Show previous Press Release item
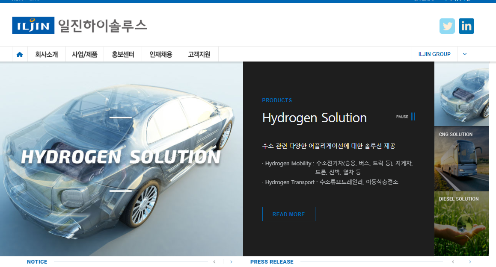The width and height of the screenshot is (496, 267). (453, 261)
